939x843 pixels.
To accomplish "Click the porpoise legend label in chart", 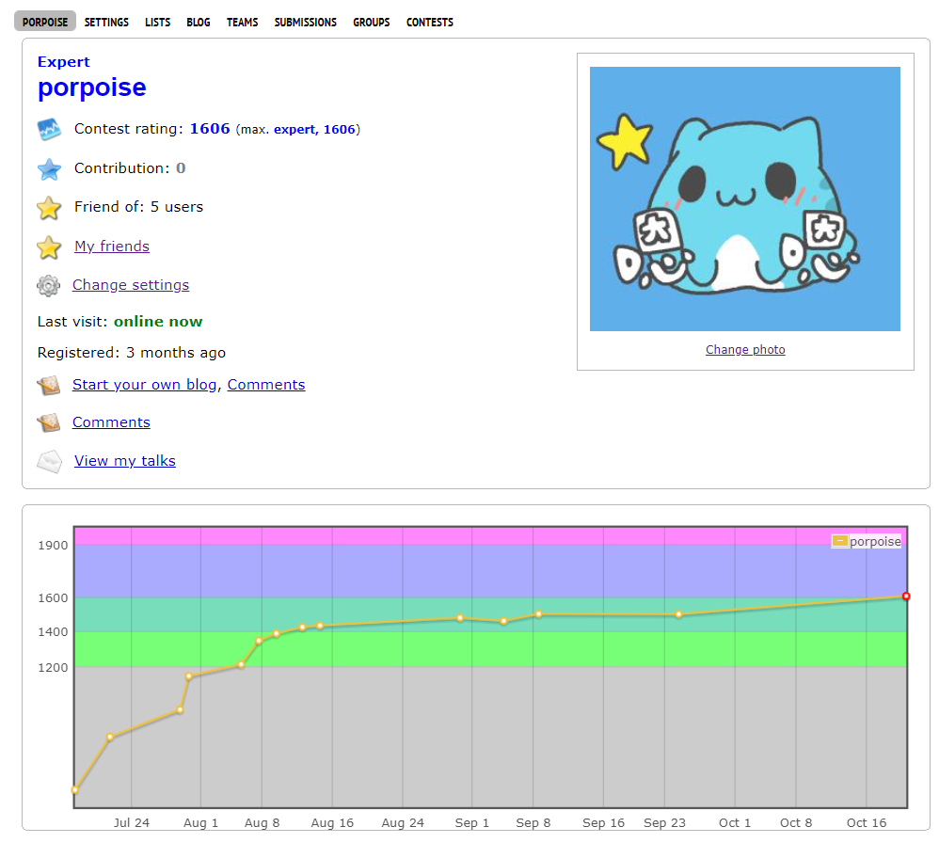I will pyautogui.click(x=875, y=541).
